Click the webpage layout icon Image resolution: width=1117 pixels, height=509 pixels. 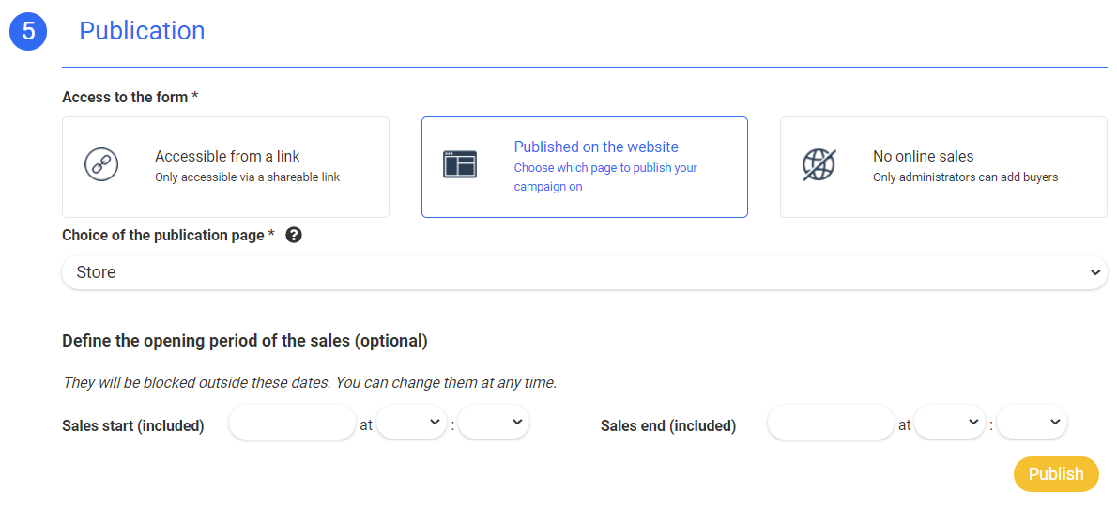click(460, 164)
